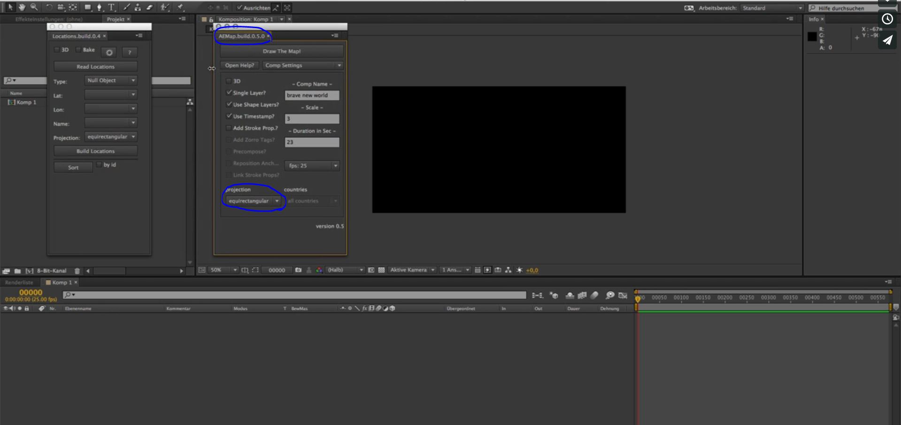Select the Locations.build.0.4 panel tab
The height and width of the screenshot is (425, 901).
click(76, 36)
